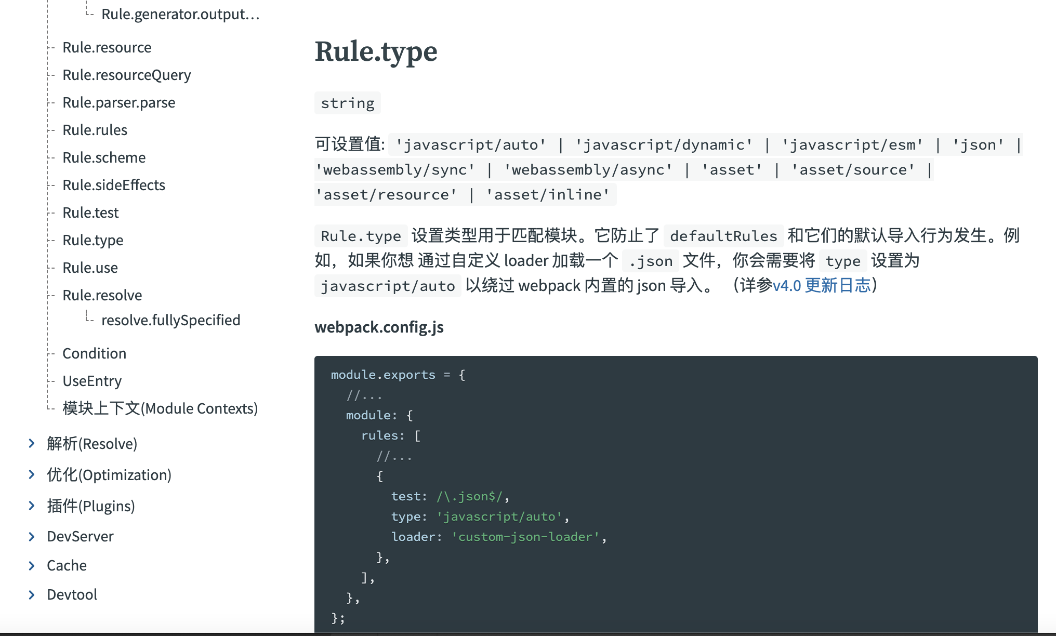
Task: Navigate to Rule.parser.parse section
Action: coord(118,102)
